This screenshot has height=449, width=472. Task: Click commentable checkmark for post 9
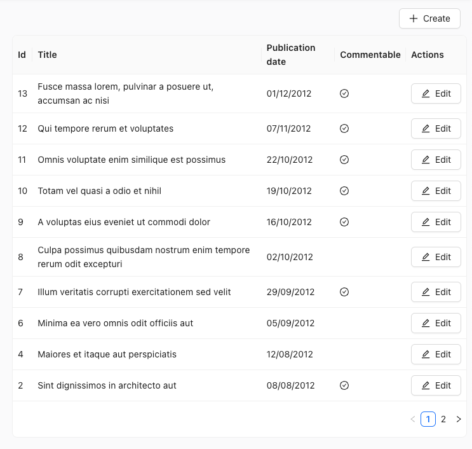344,222
